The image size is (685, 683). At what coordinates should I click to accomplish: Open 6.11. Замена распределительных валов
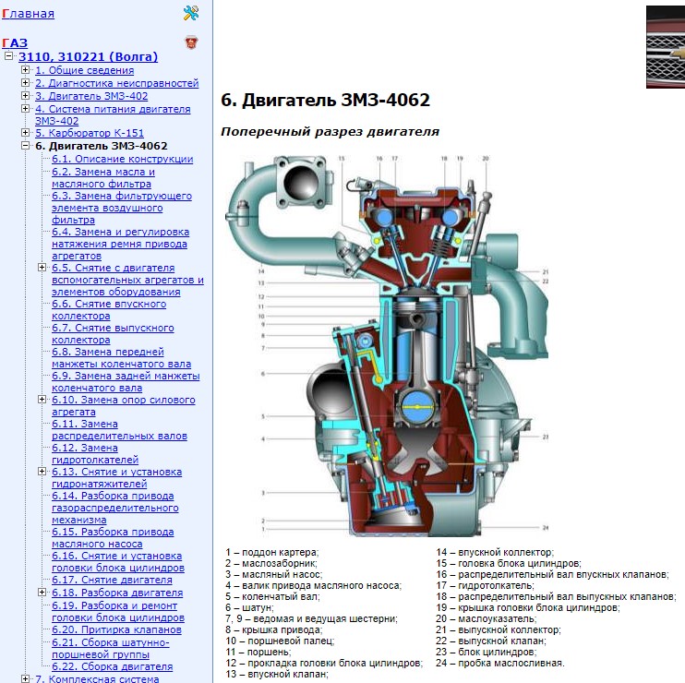point(119,430)
